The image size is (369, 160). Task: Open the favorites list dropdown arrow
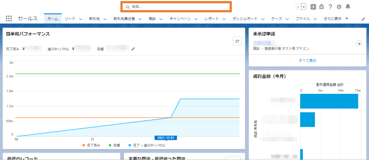(x=303, y=7)
